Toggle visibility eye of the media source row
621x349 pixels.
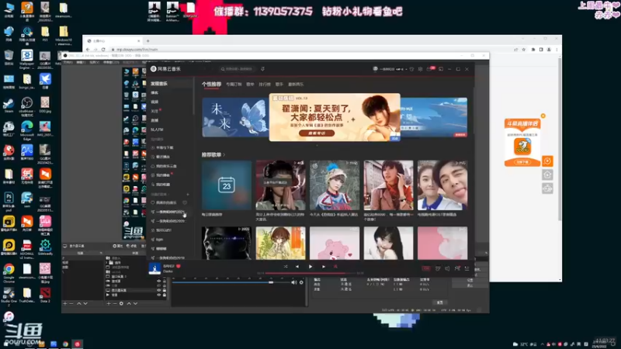tap(159, 295)
